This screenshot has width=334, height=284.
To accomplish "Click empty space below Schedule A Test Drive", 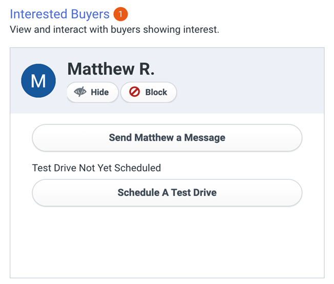I will [167, 241].
